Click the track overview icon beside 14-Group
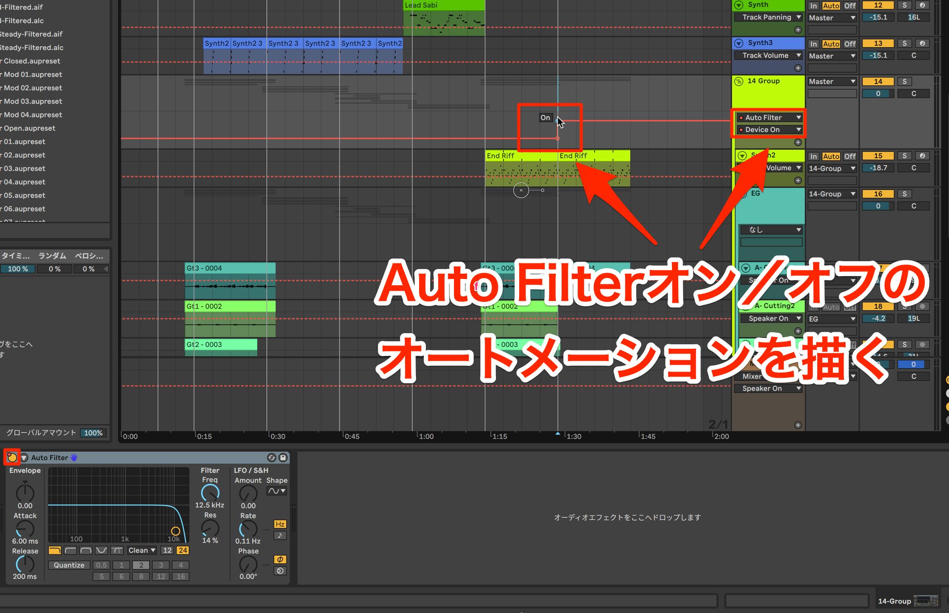This screenshot has width=949, height=613. click(926, 600)
